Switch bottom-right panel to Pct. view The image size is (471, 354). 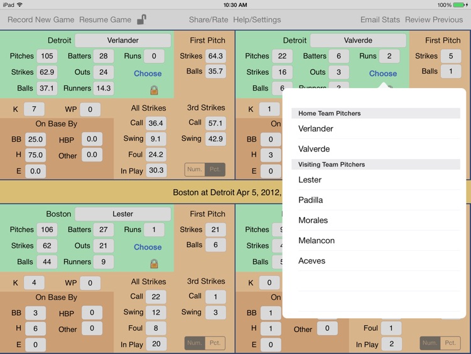(450, 343)
